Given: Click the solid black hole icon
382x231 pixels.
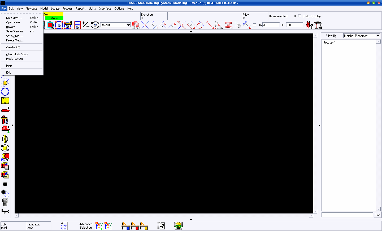Looking at the screenshot, I should [x=5, y=184].
